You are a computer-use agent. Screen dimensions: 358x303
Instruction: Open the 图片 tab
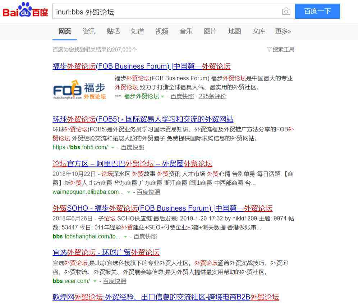pos(210,31)
